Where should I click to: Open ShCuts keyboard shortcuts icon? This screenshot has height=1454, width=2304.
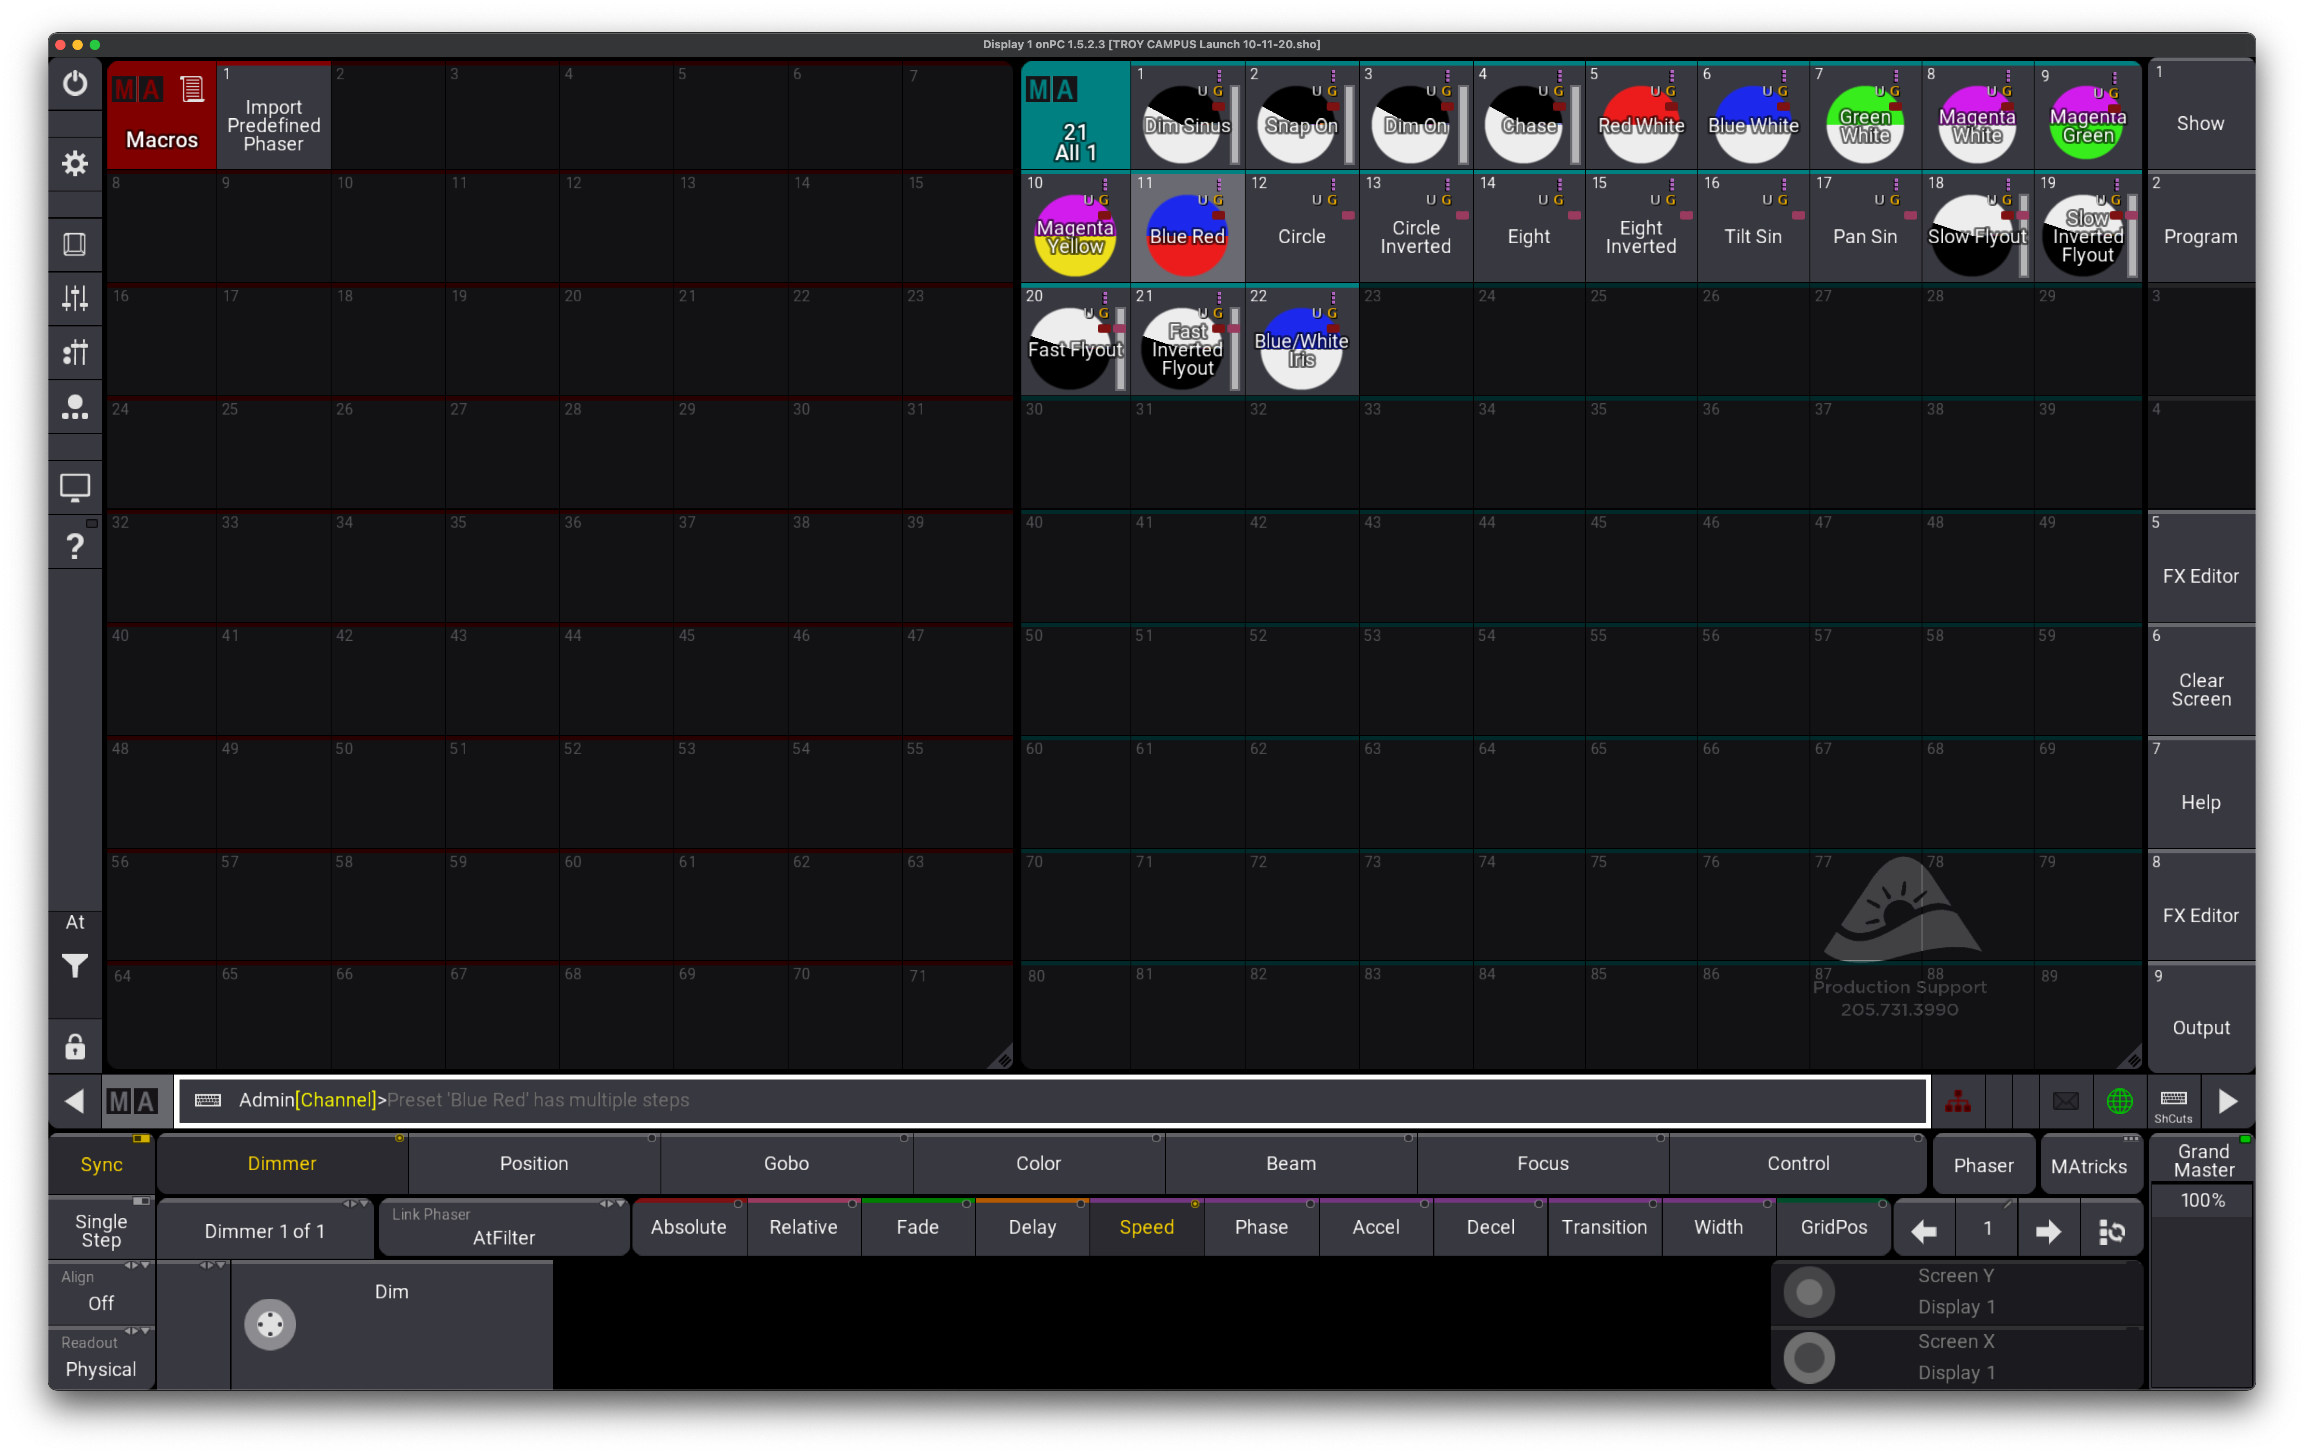[x=2173, y=1103]
